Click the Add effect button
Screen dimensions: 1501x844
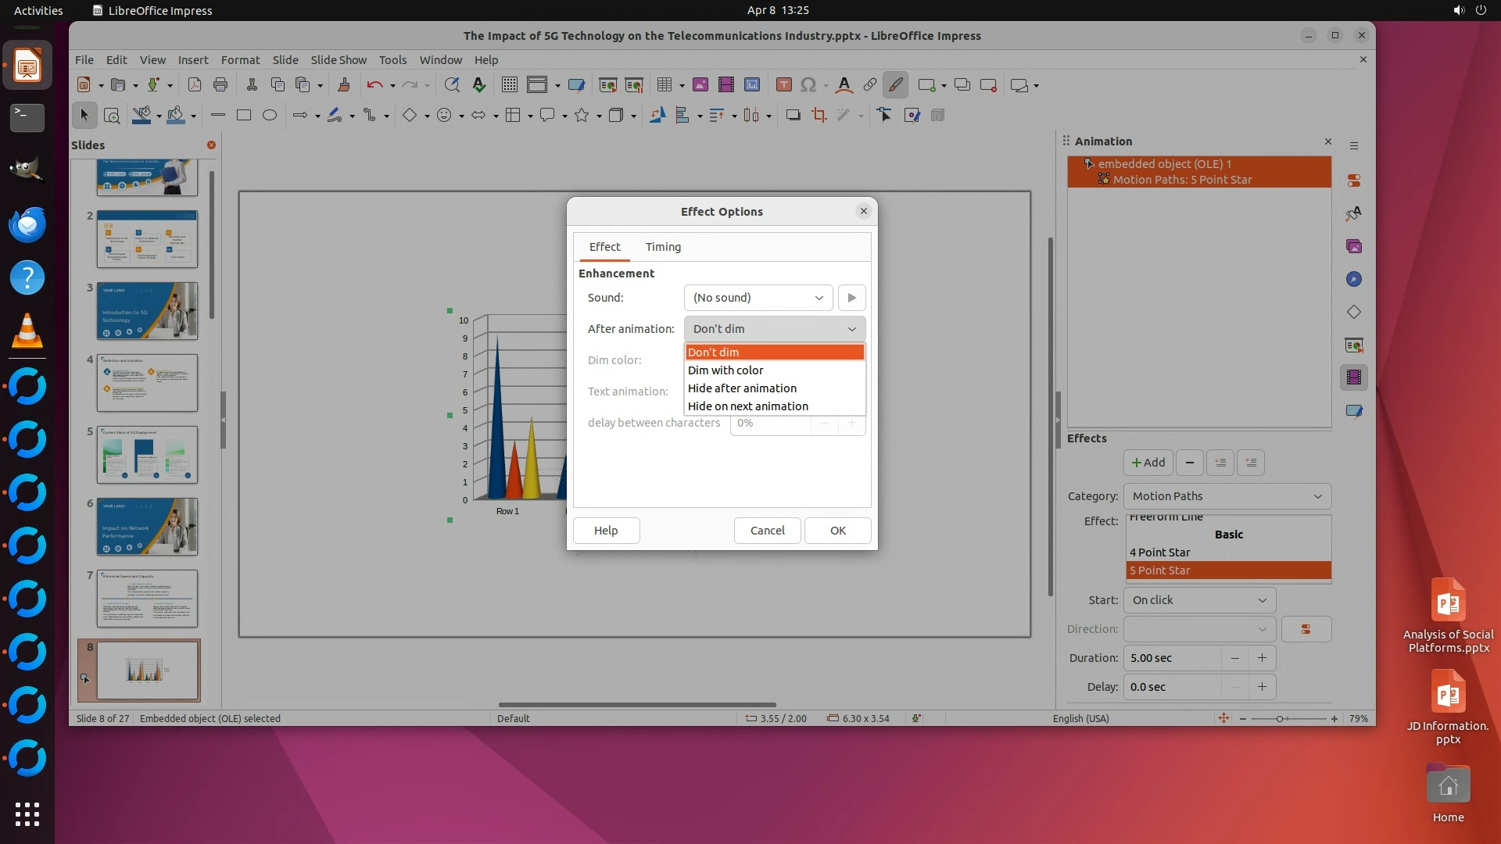pos(1148,463)
